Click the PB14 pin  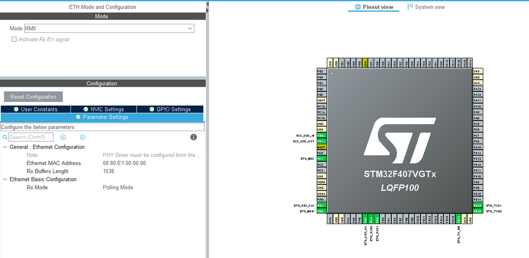478,200
